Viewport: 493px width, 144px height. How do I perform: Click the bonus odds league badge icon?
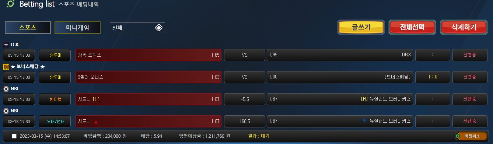coord(6,67)
